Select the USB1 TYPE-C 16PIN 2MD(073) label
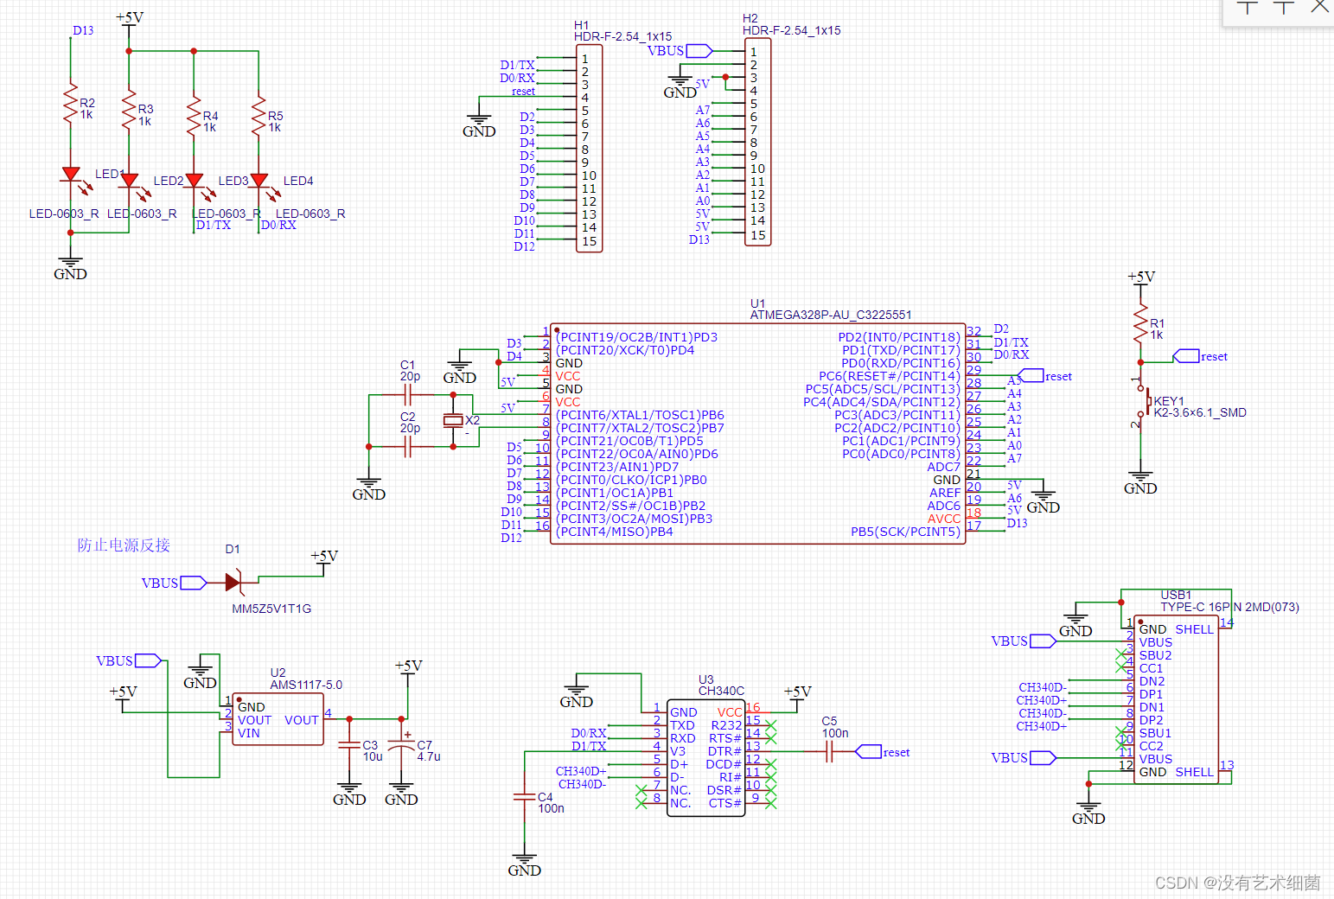Image resolution: width=1334 pixels, height=899 pixels. [1229, 601]
